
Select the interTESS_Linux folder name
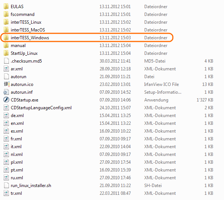click(27, 22)
